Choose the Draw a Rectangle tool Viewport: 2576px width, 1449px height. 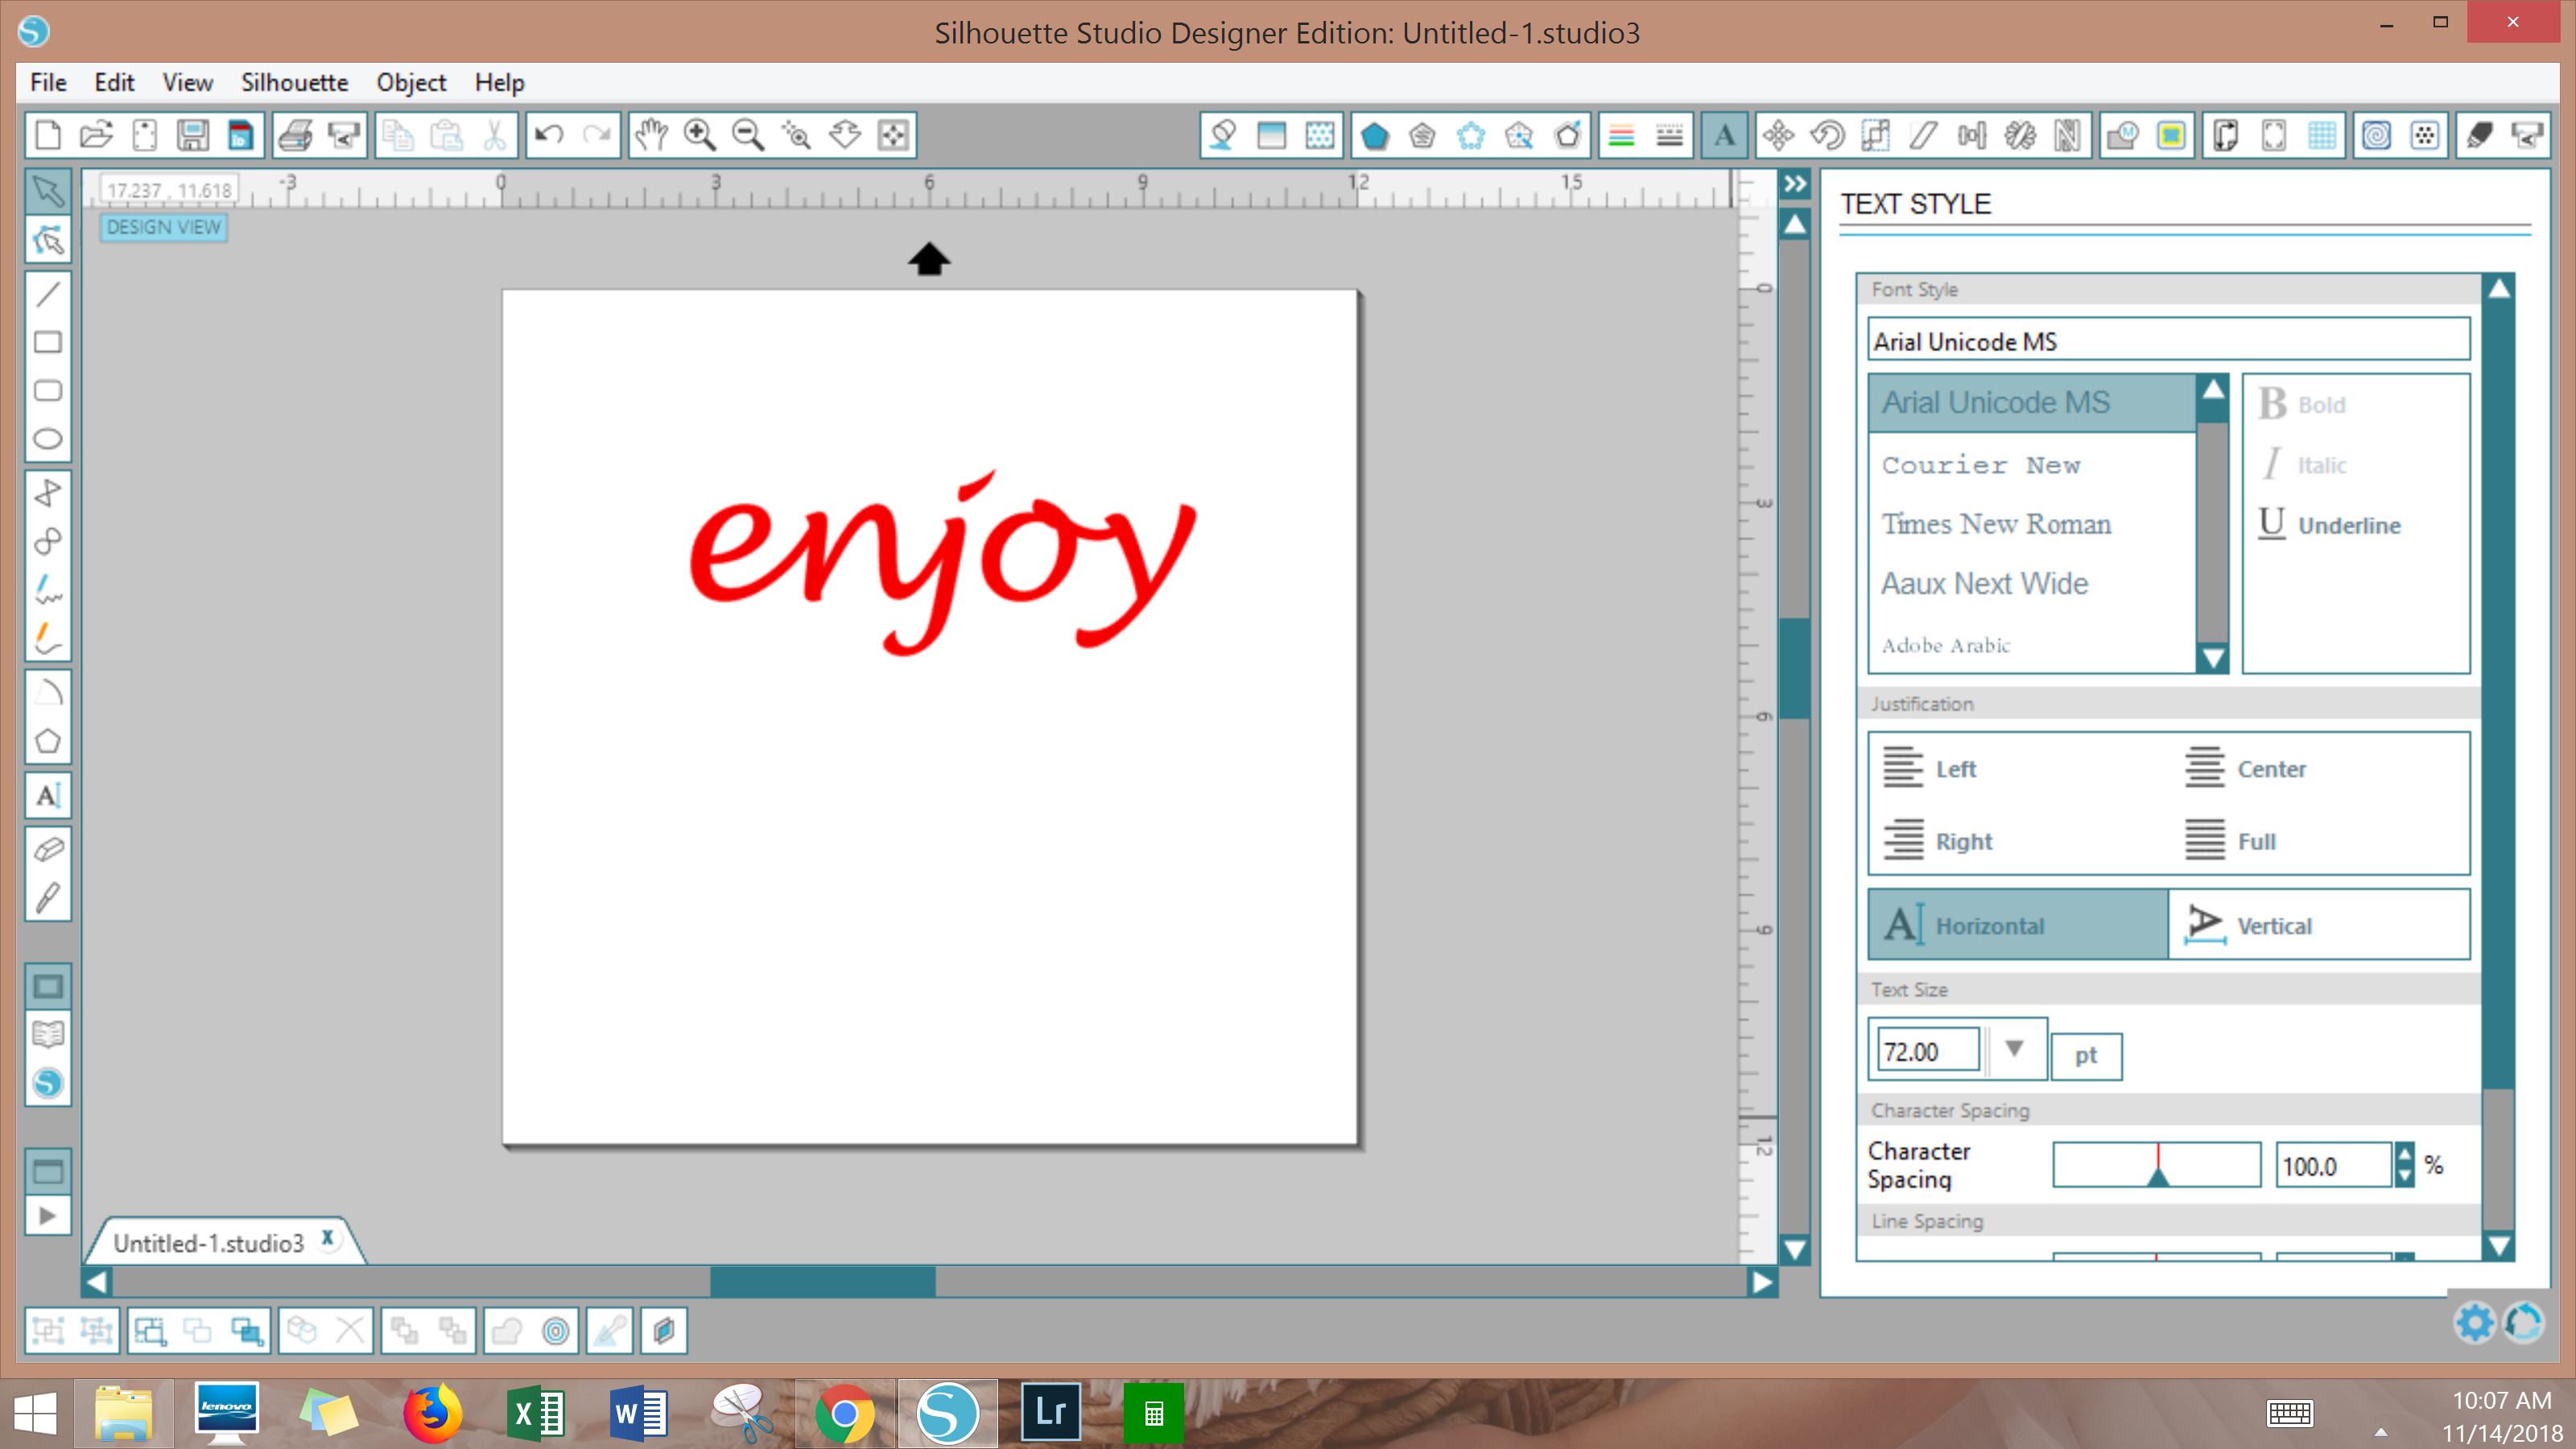click(x=48, y=342)
